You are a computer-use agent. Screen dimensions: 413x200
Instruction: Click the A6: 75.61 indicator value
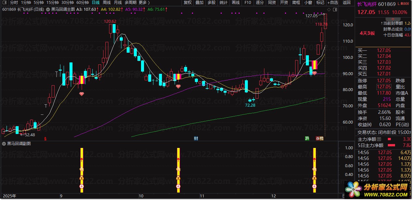tap(157, 9)
